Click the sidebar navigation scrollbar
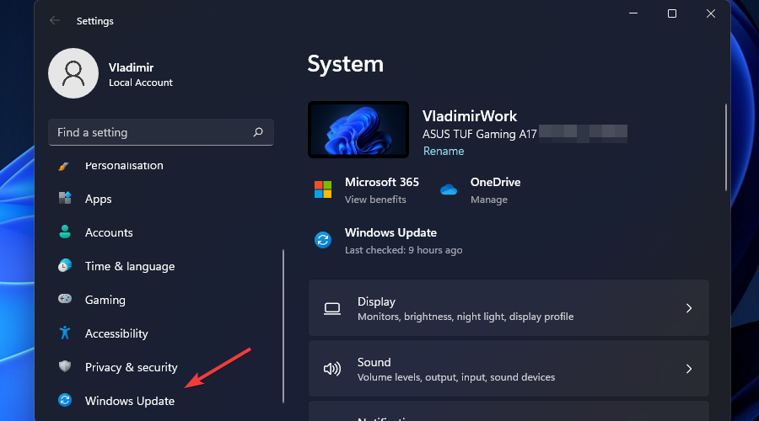Screen dimensions: 759x421 pyautogui.click(x=283, y=326)
